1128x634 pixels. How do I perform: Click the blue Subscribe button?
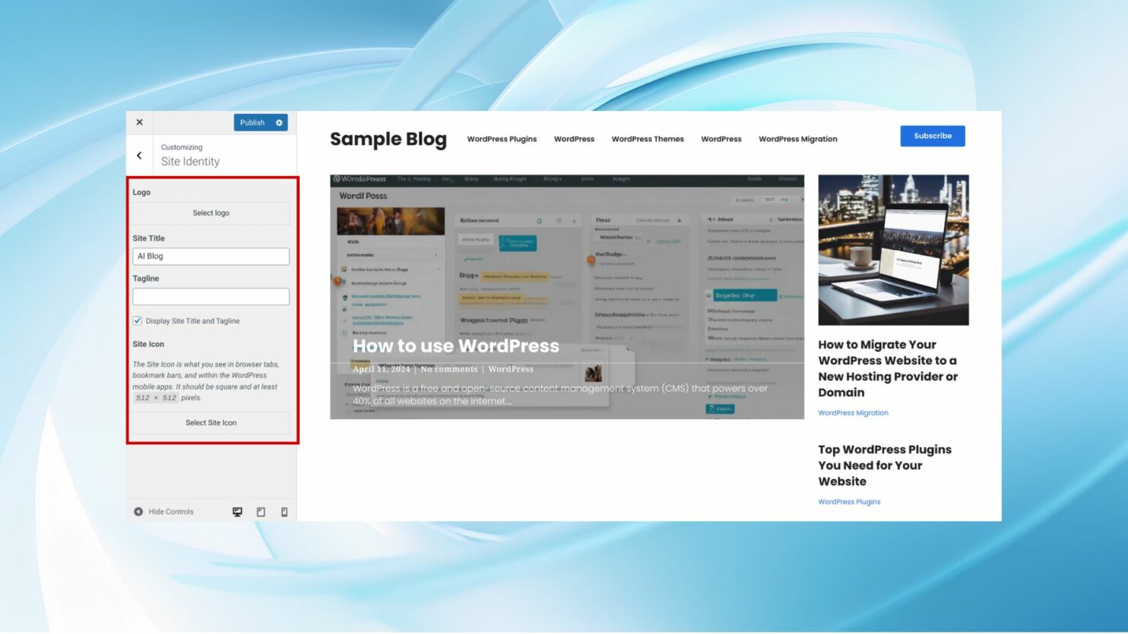[x=933, y=136]
